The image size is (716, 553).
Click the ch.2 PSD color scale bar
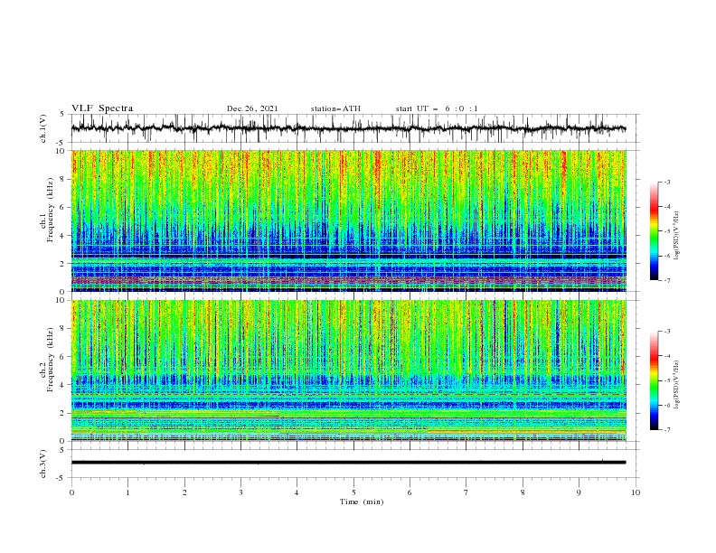click(x=654, y=380)
